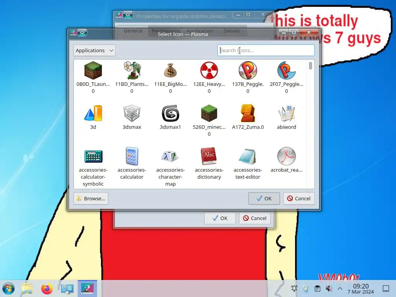Pick the 11BD_Plants flower icon
Image resolution: width=396 pixels, height=297 pixels.
click(132, 70)
